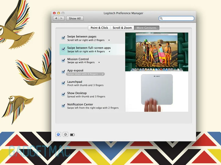Switch to the Scroll & Zoom tab
The height and width of the screenshot is (165, 221).
coord(122,28)
